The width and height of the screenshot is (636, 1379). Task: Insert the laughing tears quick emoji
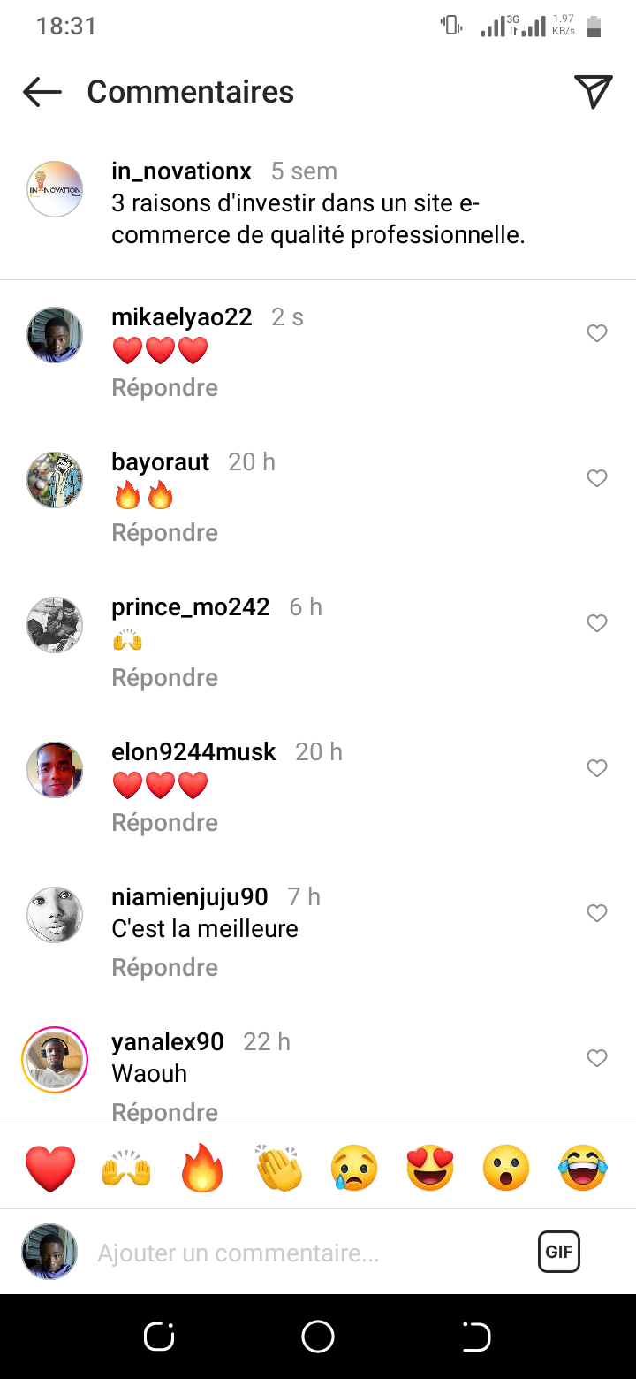(583, 1168)
